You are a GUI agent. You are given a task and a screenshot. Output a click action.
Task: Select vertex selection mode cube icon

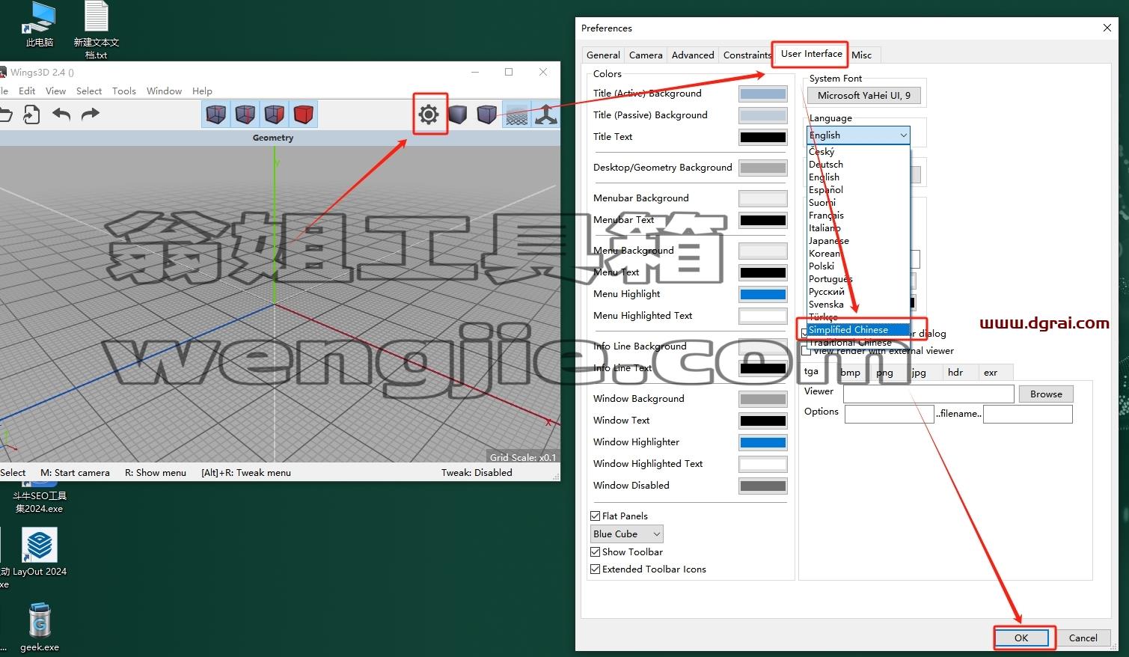pyautogui.click(x=215, y=114)
